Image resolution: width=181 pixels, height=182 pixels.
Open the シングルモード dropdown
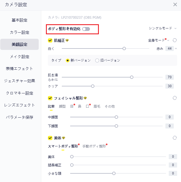[x=163, y=28]
